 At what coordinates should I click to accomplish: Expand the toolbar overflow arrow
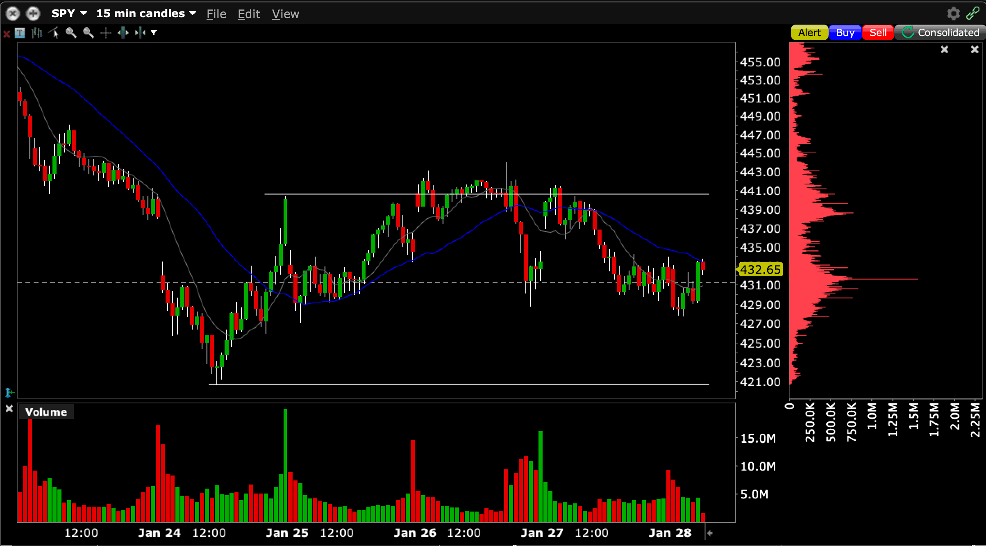[154, 32]
